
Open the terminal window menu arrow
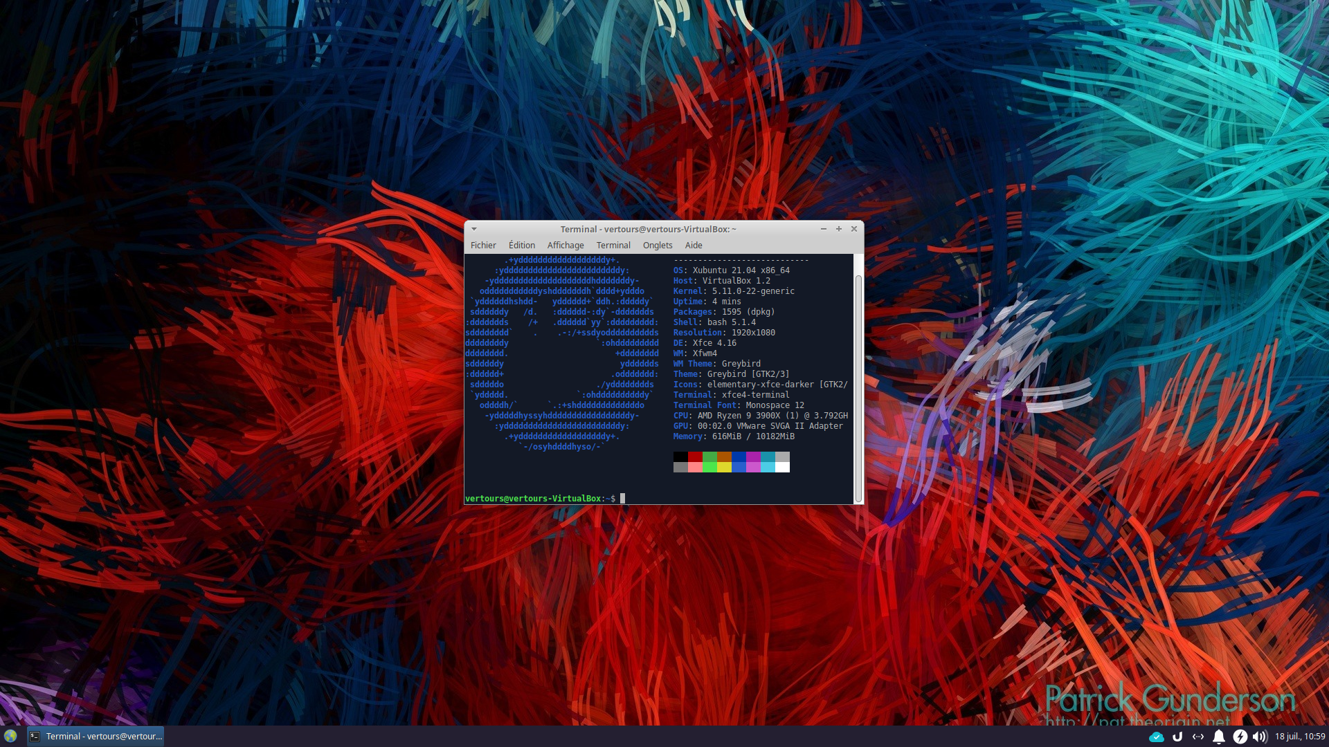(x=474, y=229)
